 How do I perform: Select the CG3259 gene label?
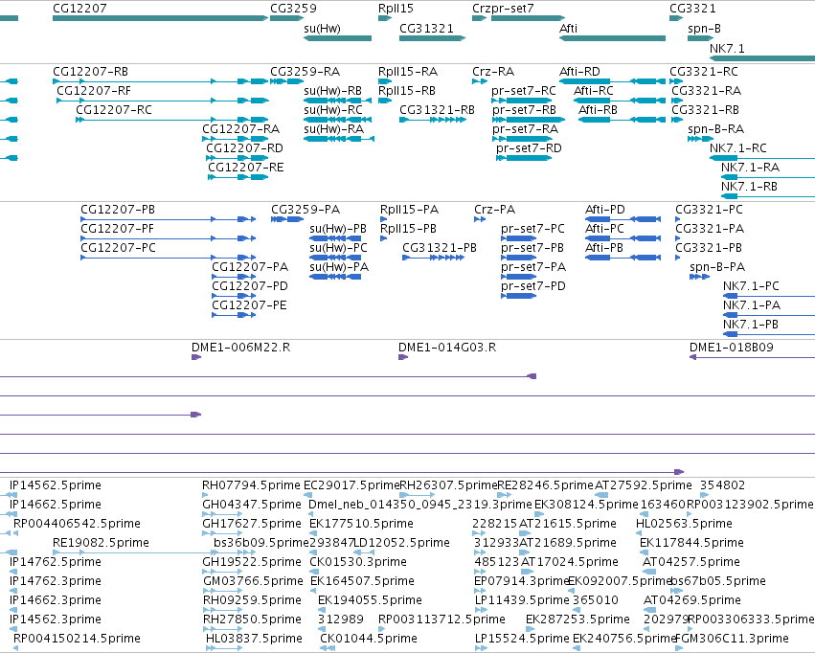coord(293,9)
